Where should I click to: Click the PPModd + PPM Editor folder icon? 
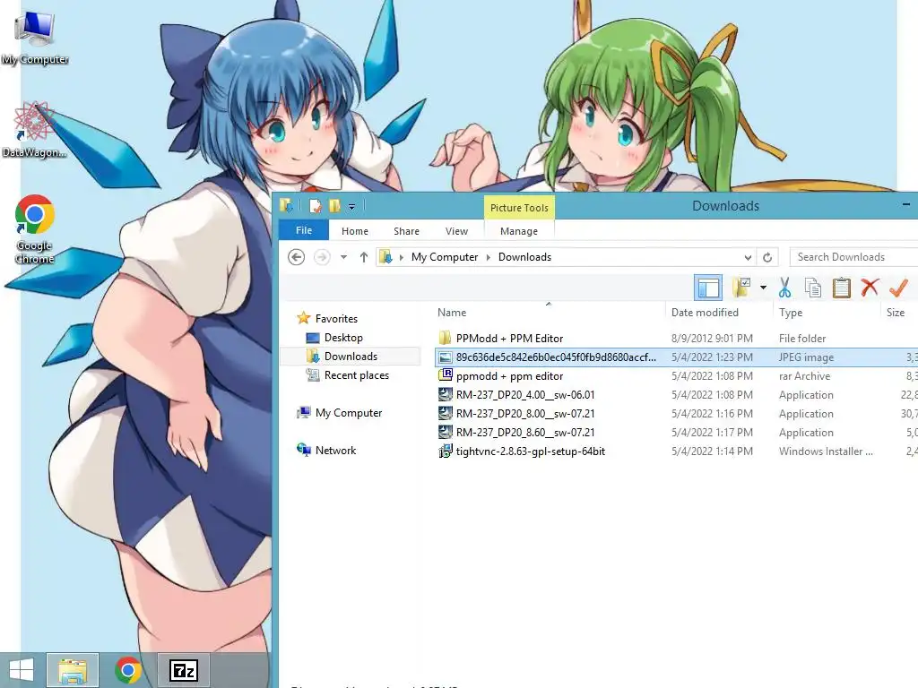coord(445,338)
